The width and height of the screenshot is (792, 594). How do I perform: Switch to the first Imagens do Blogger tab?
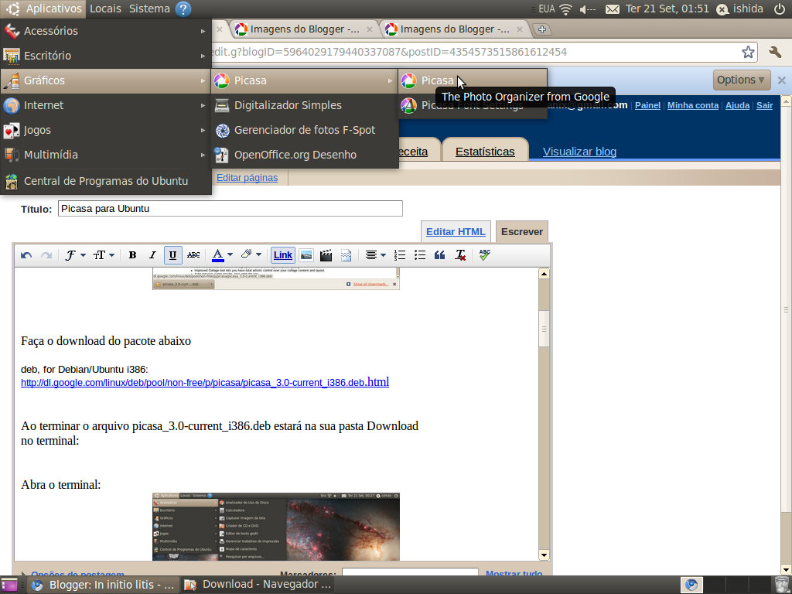point(305,29)
